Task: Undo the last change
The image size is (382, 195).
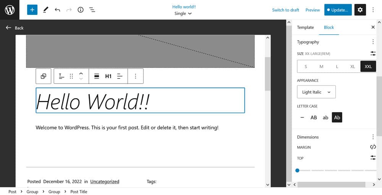Action: (x=57, y=10)
